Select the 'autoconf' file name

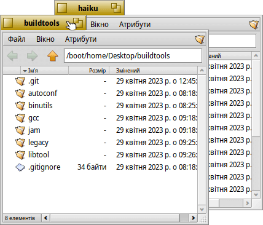(42, 93)
